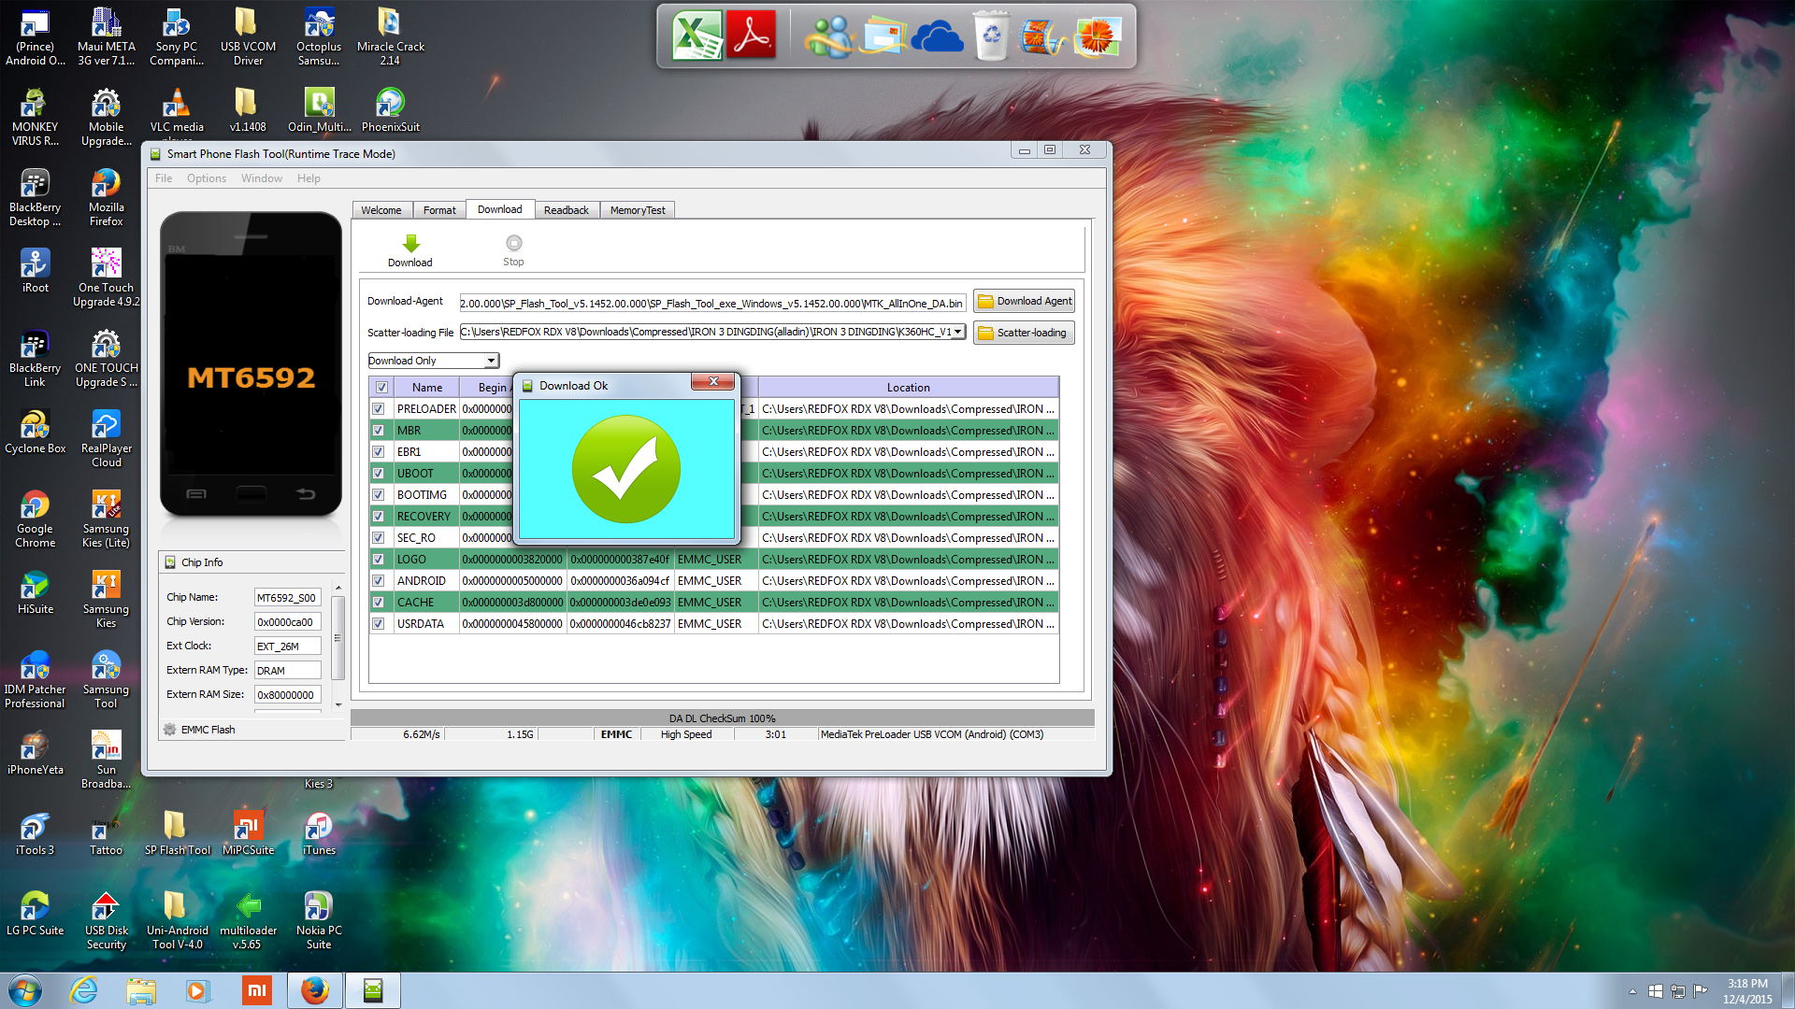Open Octoplus Samsung desktop shortcut
The height and width of the screenshot is (1009, 1795).
319,37
